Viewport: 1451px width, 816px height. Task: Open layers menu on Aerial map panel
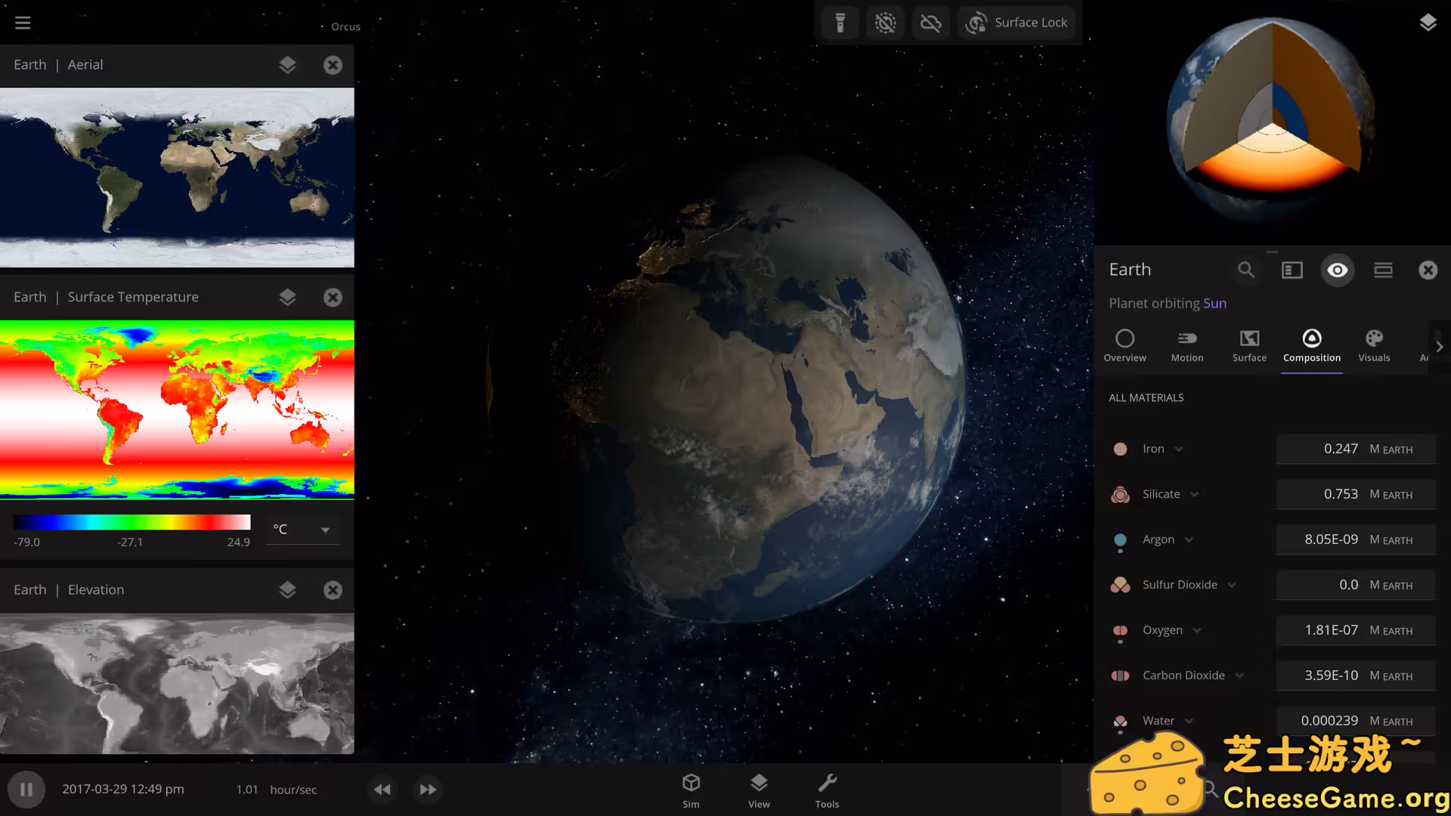point(287,65)
